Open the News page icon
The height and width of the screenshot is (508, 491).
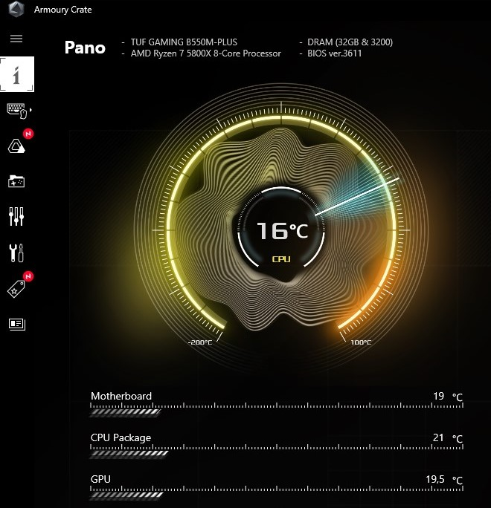[17, 324]
